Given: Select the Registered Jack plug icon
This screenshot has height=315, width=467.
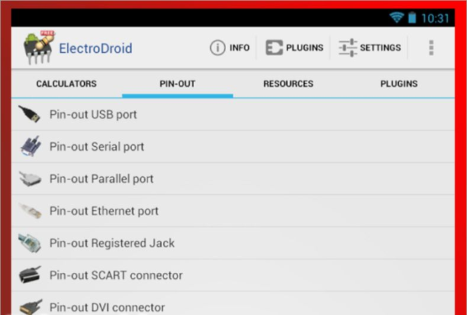Looking at the screenshot, I should (30, 243).
